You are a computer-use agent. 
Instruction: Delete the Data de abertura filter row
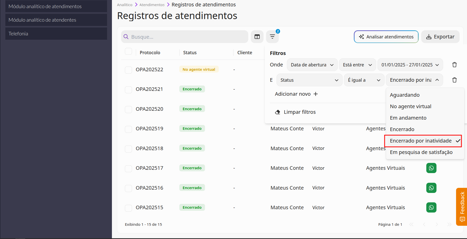pos(455,65)
